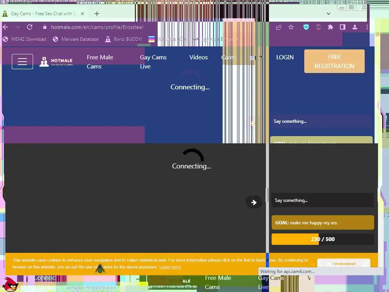Click the LOGIN link
This screenshot has height=292, width=389.
click(285, 57)
